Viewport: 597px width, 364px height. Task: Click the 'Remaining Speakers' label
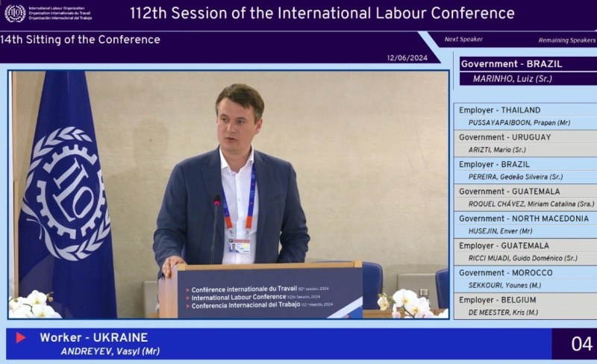(567, 40)
